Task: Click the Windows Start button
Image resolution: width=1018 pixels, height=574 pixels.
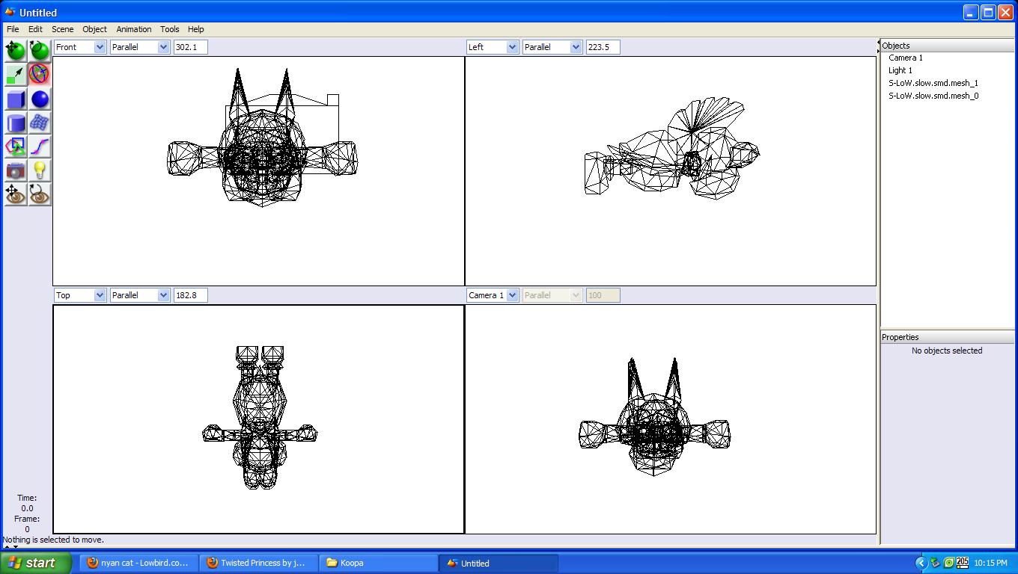Action: pos(36,563)
